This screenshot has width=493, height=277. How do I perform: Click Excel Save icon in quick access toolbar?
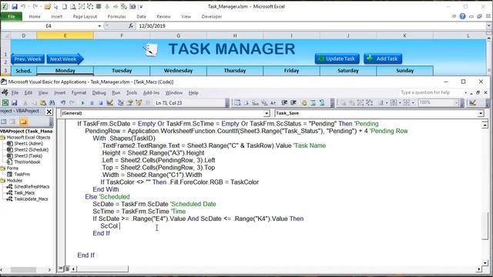pos(15,6)
